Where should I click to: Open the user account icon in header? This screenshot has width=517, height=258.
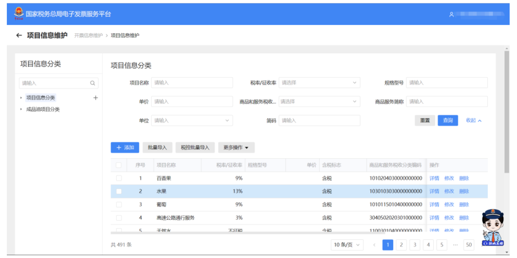[451, 14]
